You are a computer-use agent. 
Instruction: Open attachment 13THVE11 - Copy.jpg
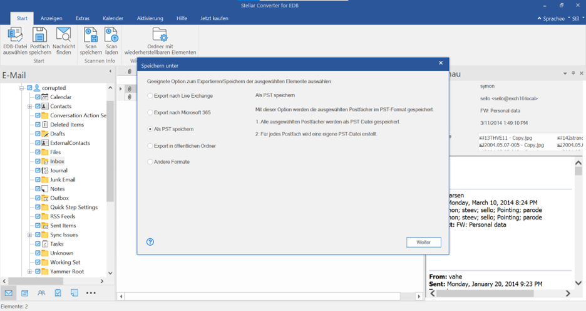505,138
